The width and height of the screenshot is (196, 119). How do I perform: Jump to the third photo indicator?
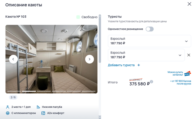(44, 91)
